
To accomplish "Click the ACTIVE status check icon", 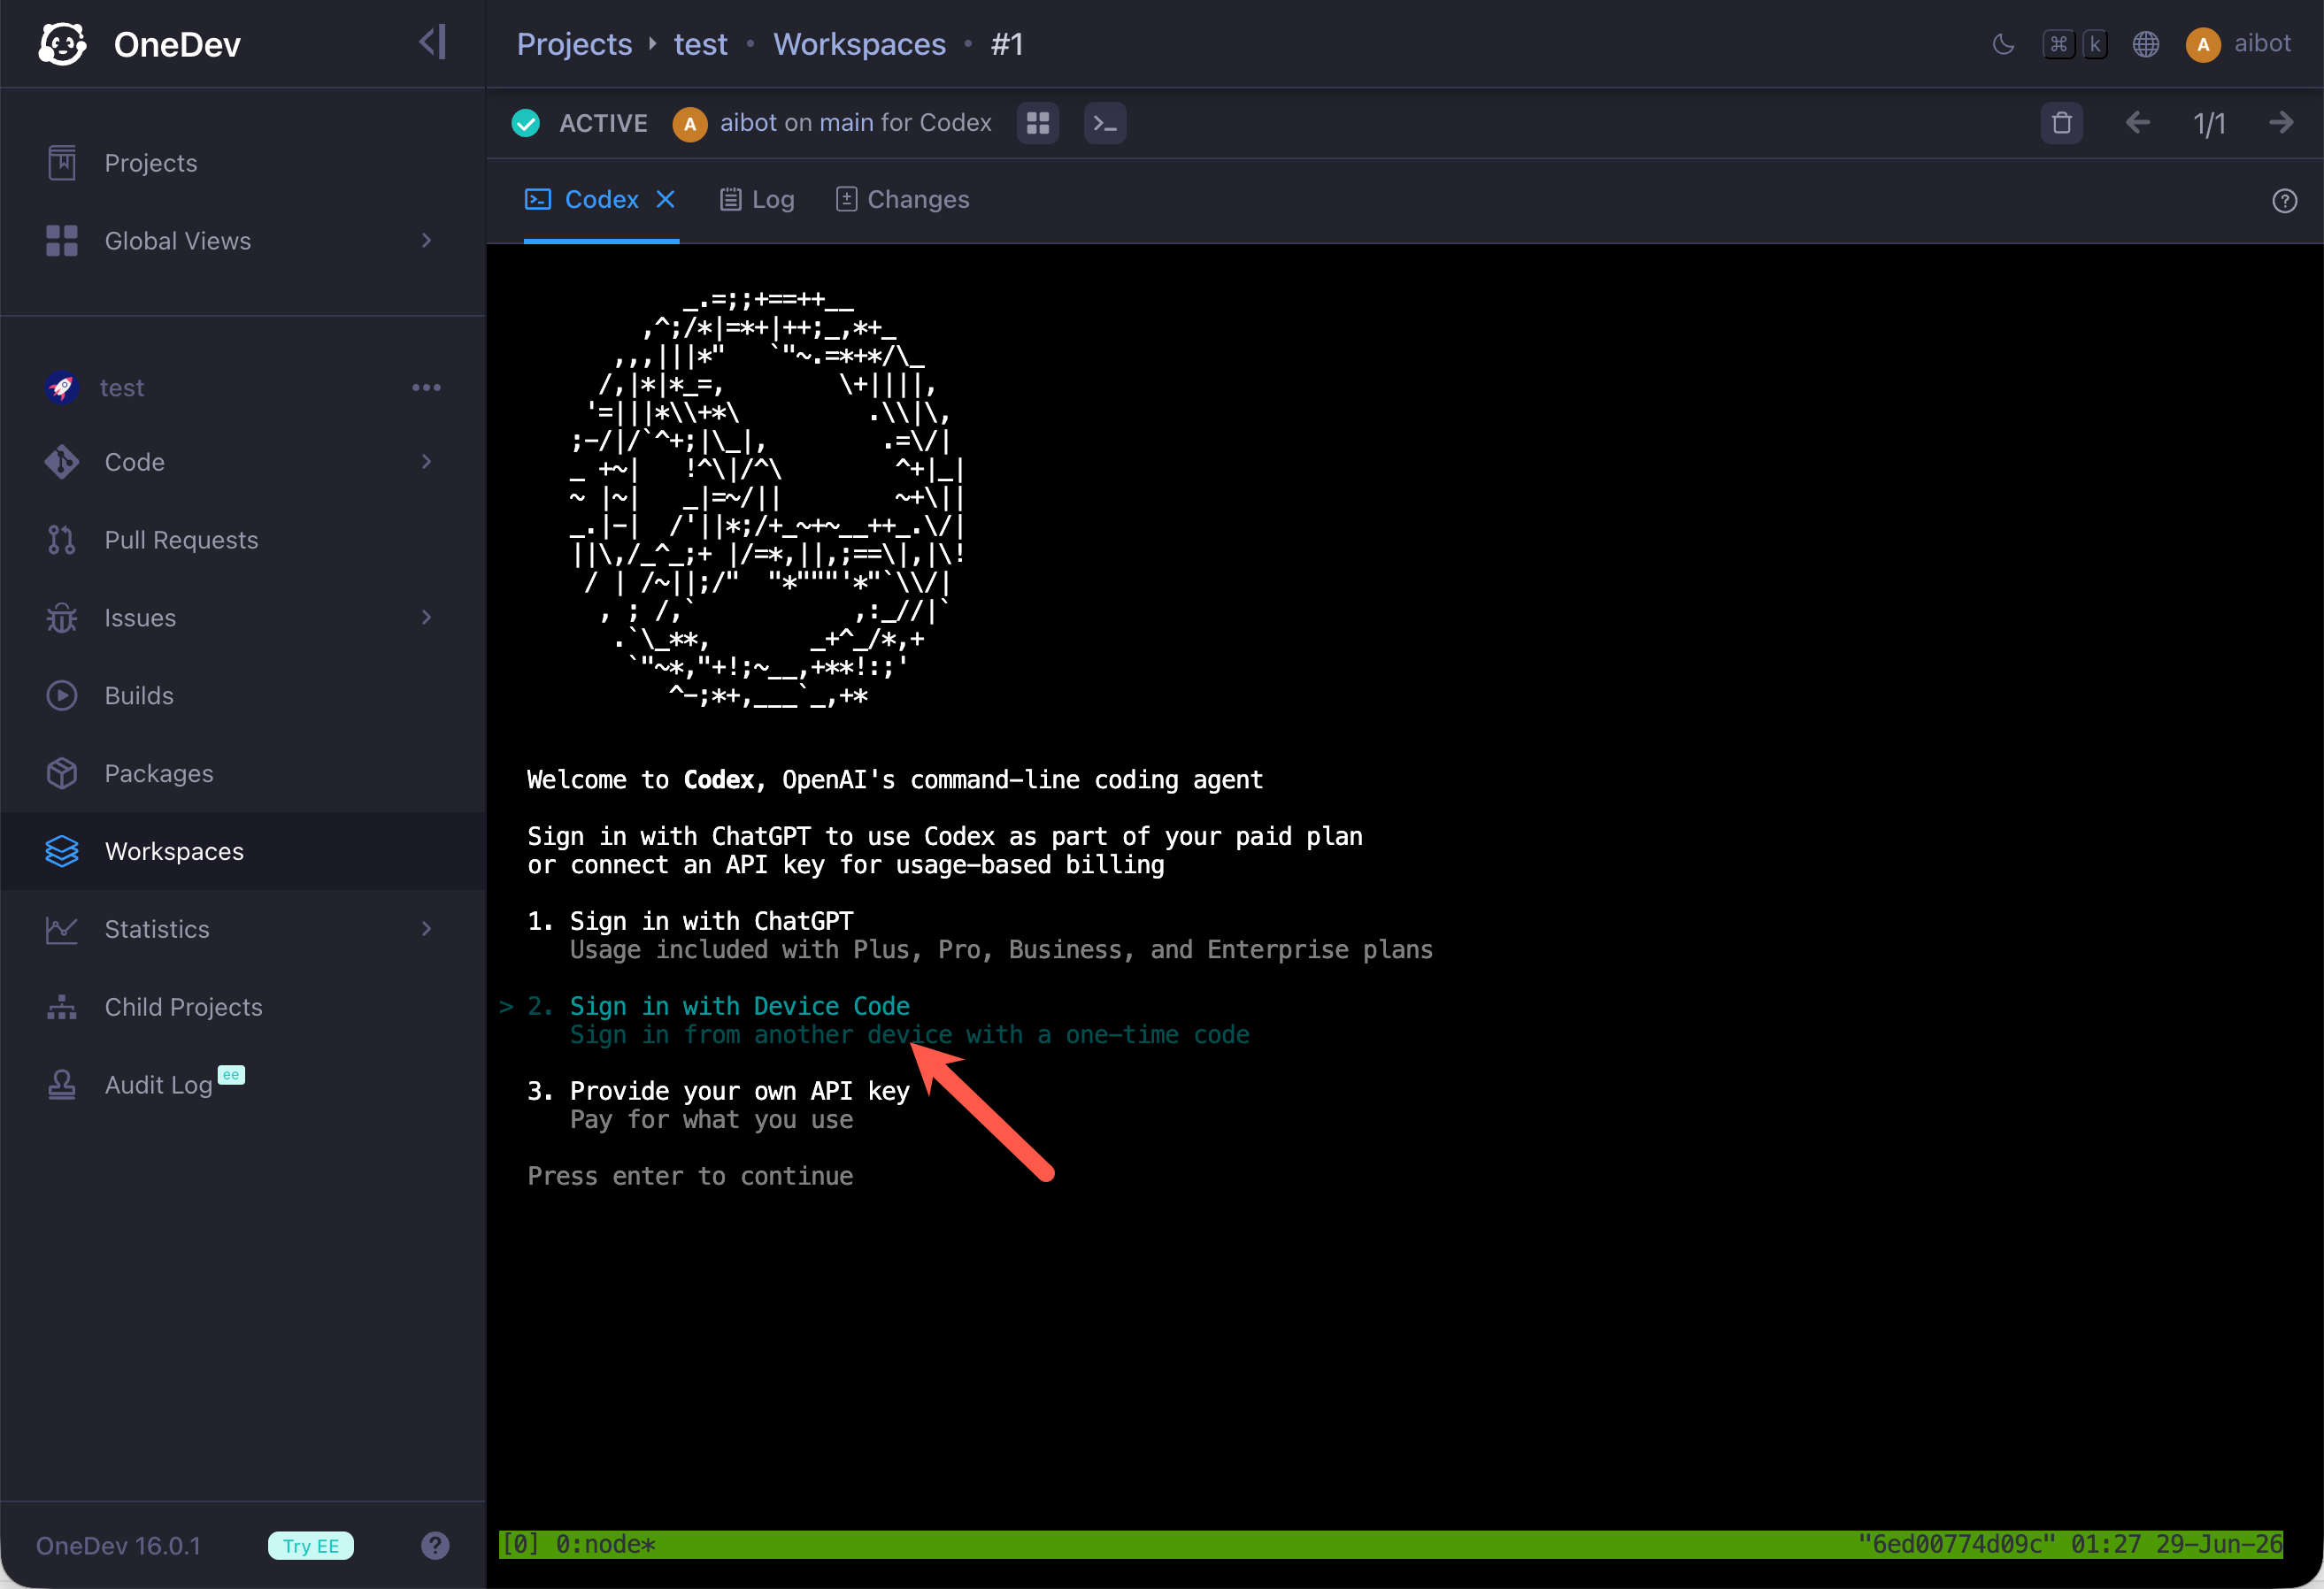I will pos(526,123).
